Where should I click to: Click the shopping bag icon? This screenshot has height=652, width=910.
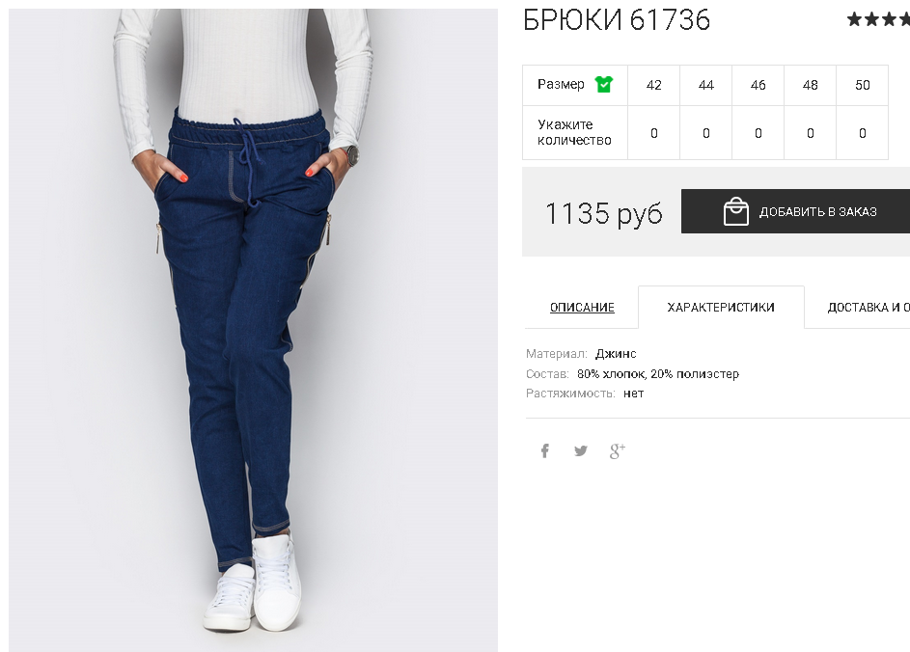[736, 211]
